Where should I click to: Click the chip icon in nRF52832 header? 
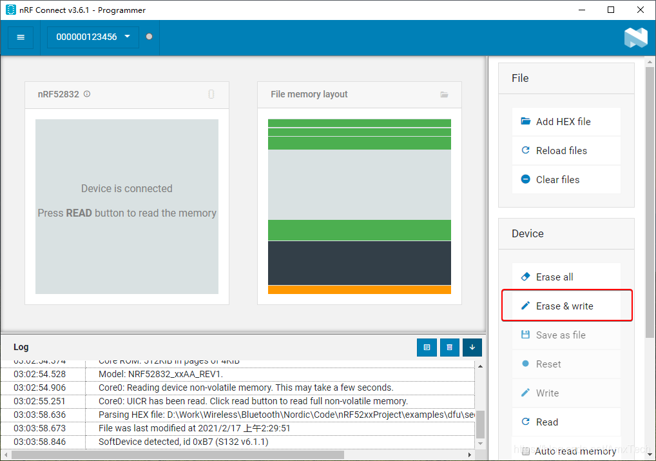click(x=211, y=94)
